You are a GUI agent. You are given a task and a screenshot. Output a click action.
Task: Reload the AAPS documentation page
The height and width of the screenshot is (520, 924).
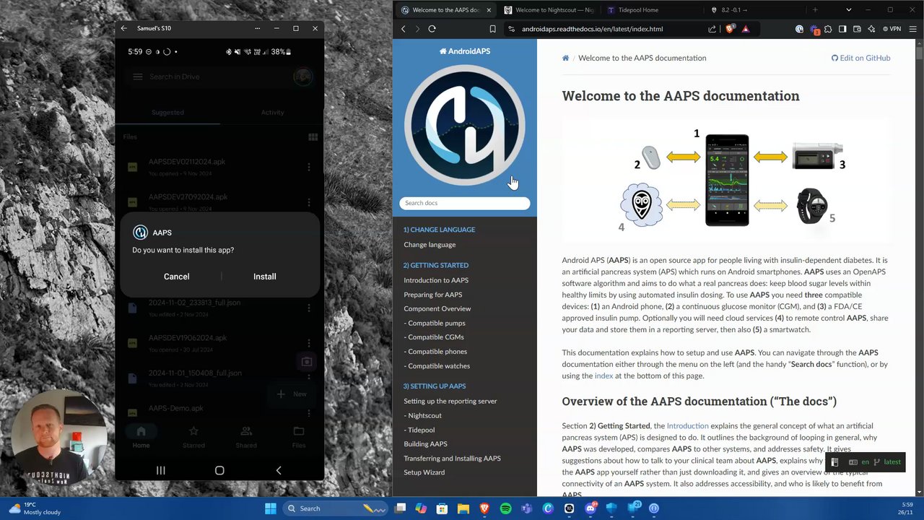432,29
